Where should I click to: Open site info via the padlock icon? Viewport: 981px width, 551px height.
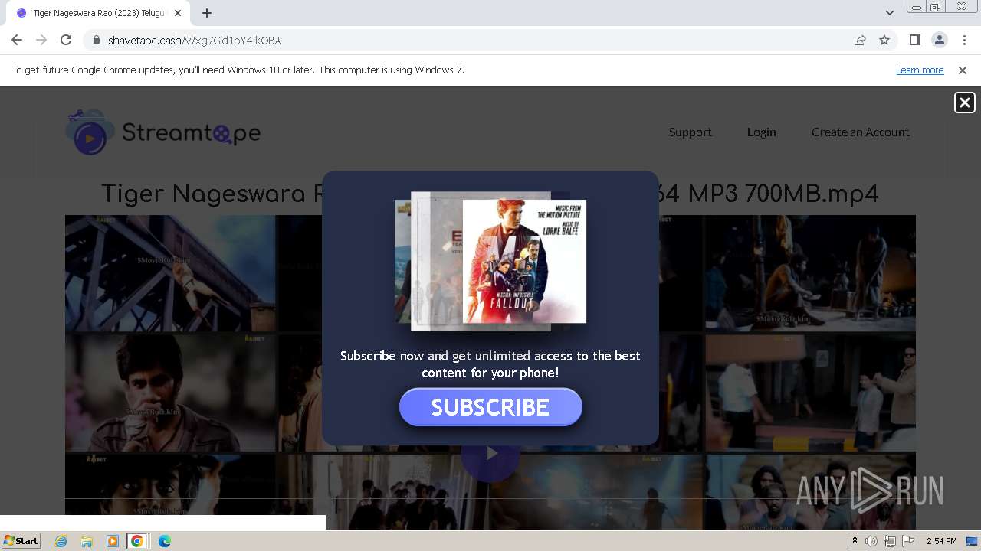tap(96, 41)
